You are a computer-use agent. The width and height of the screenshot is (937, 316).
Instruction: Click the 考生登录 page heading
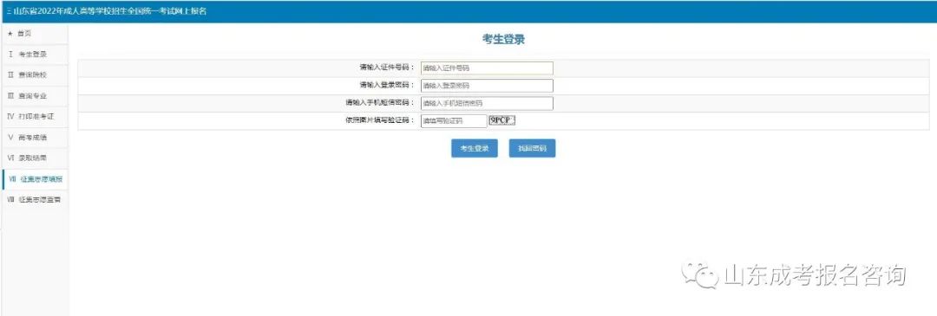tap(503, 40)
